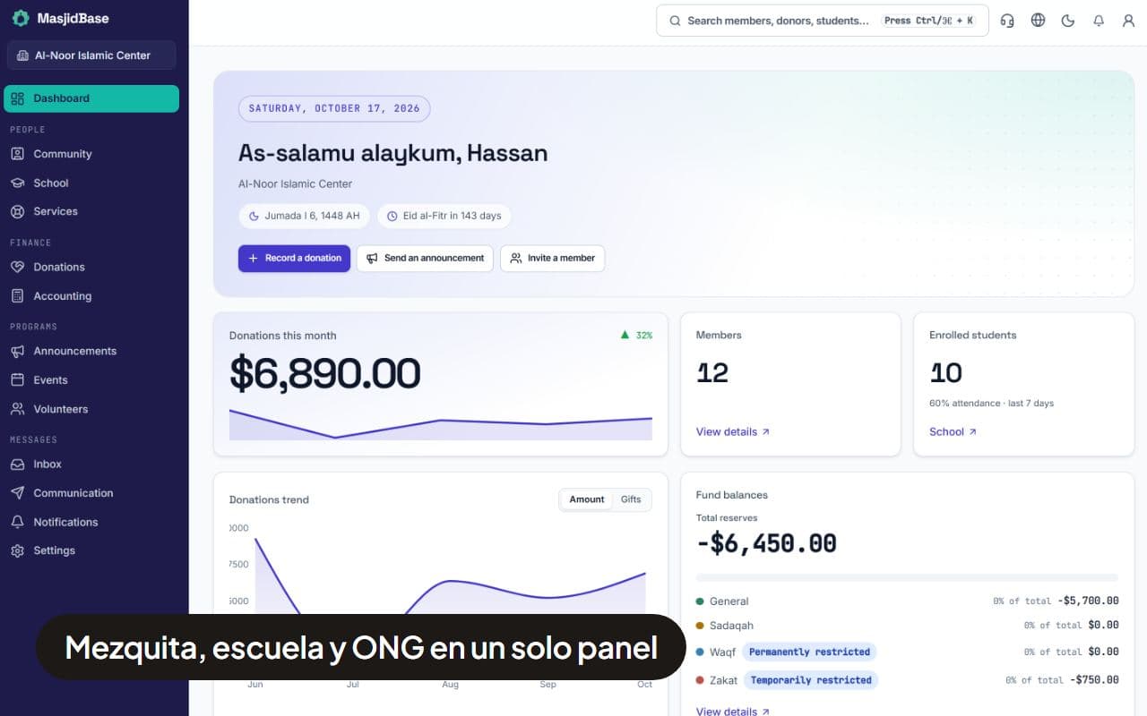Click the 32% growth indicator
Viewport: 1147px width, 716px height.
pos(636,336)
